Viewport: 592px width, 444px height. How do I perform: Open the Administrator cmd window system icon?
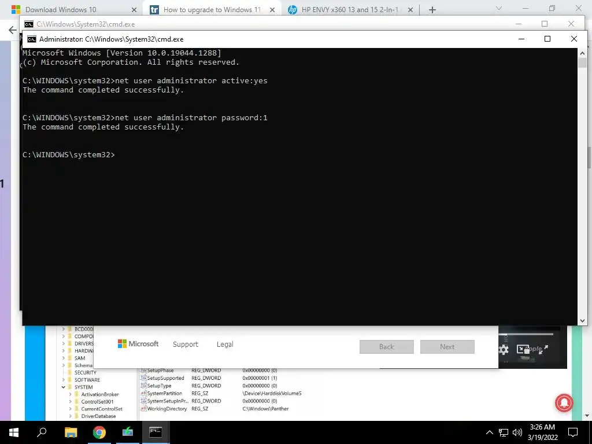point(32,39)
